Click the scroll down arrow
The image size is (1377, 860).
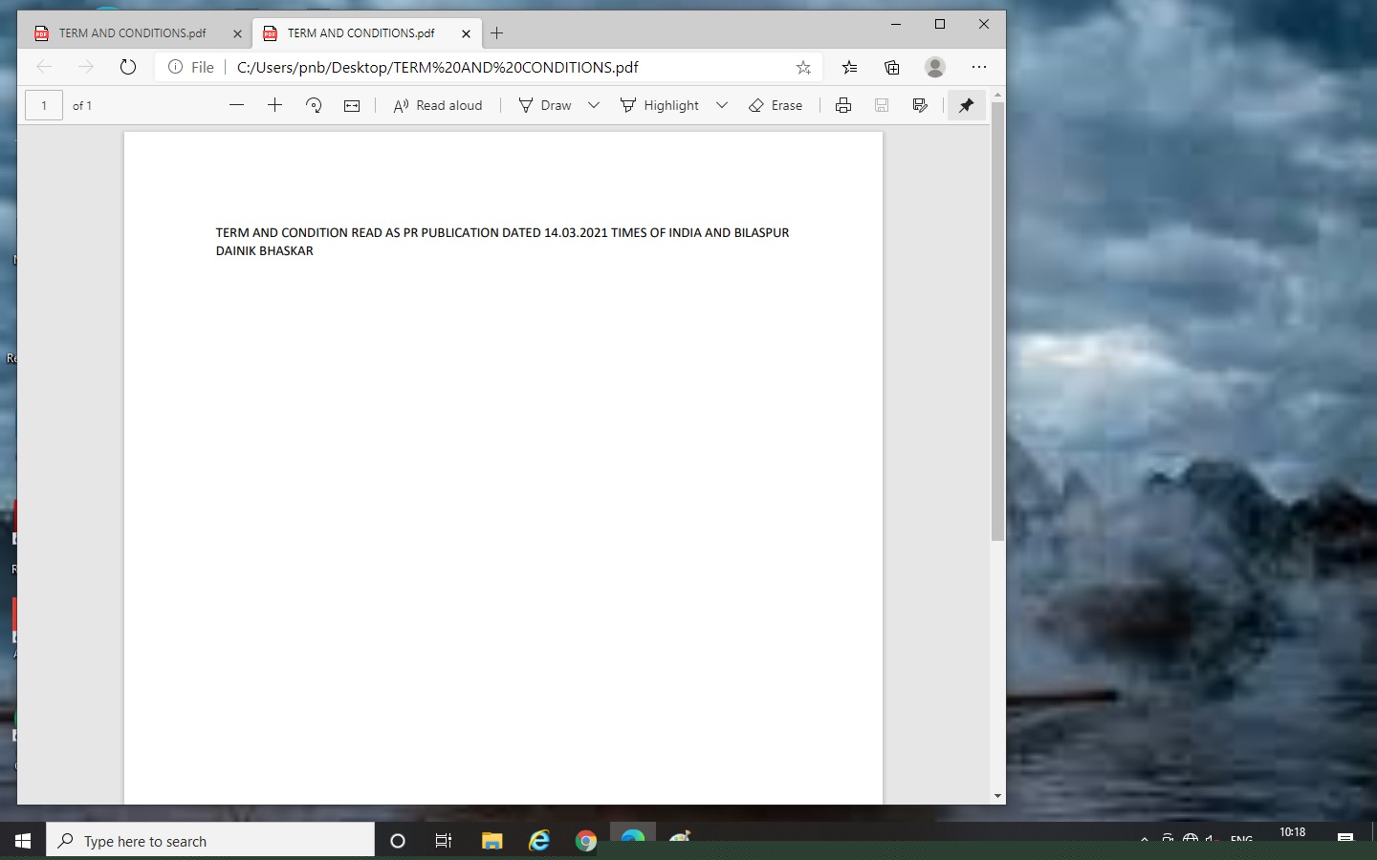997,796
